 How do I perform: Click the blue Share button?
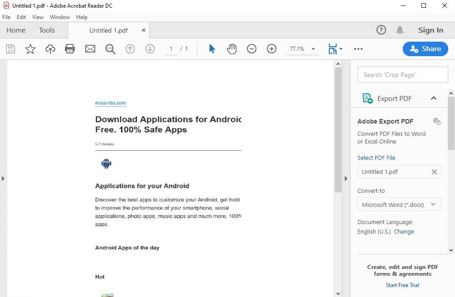(425, 48)
